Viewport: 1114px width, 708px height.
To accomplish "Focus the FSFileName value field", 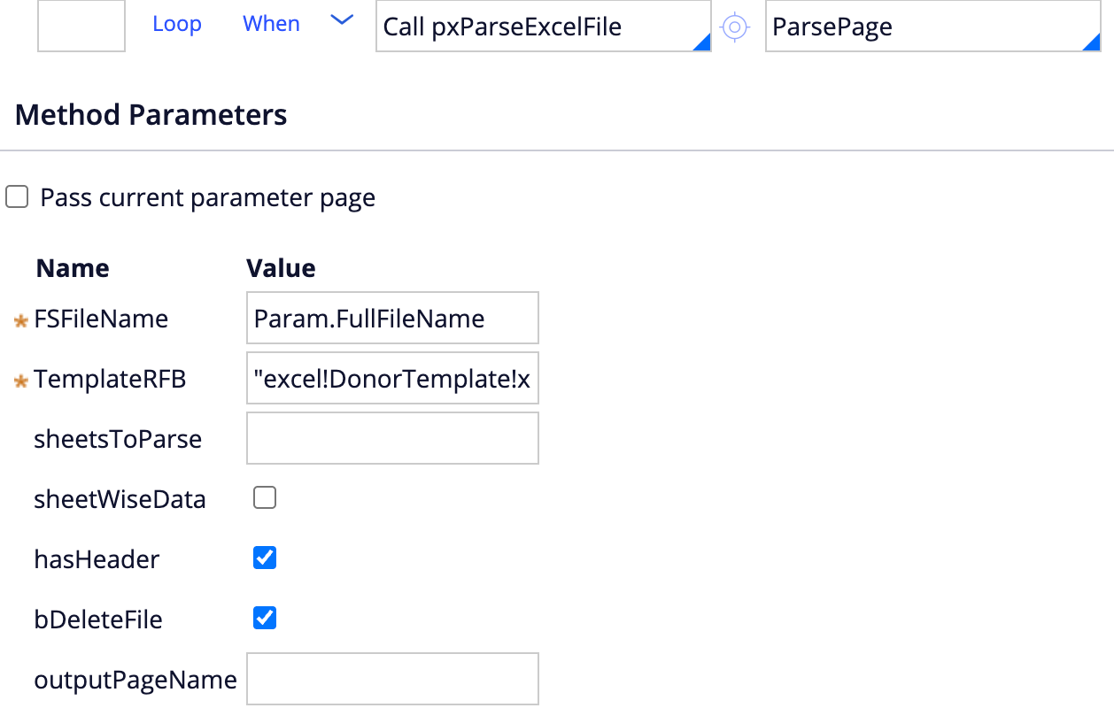I will [392, 319].
